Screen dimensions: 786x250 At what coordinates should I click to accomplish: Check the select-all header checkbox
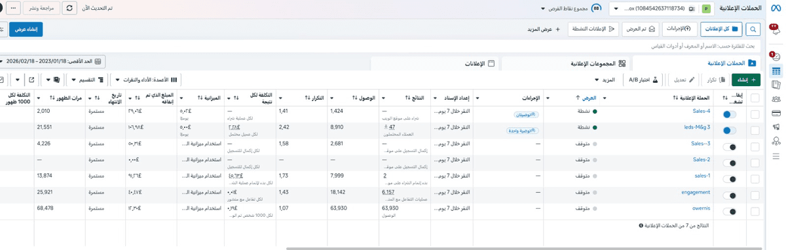click(755, 98)
